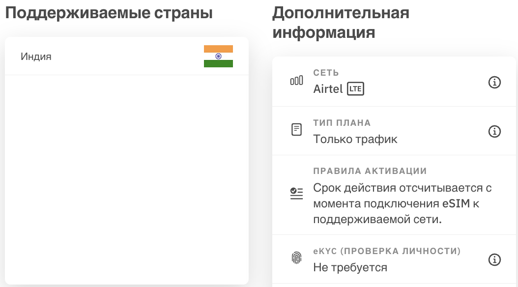518x287 pixels.
Task: Click the eKYC fingerprint icon
Action: (x=296, y=258)
